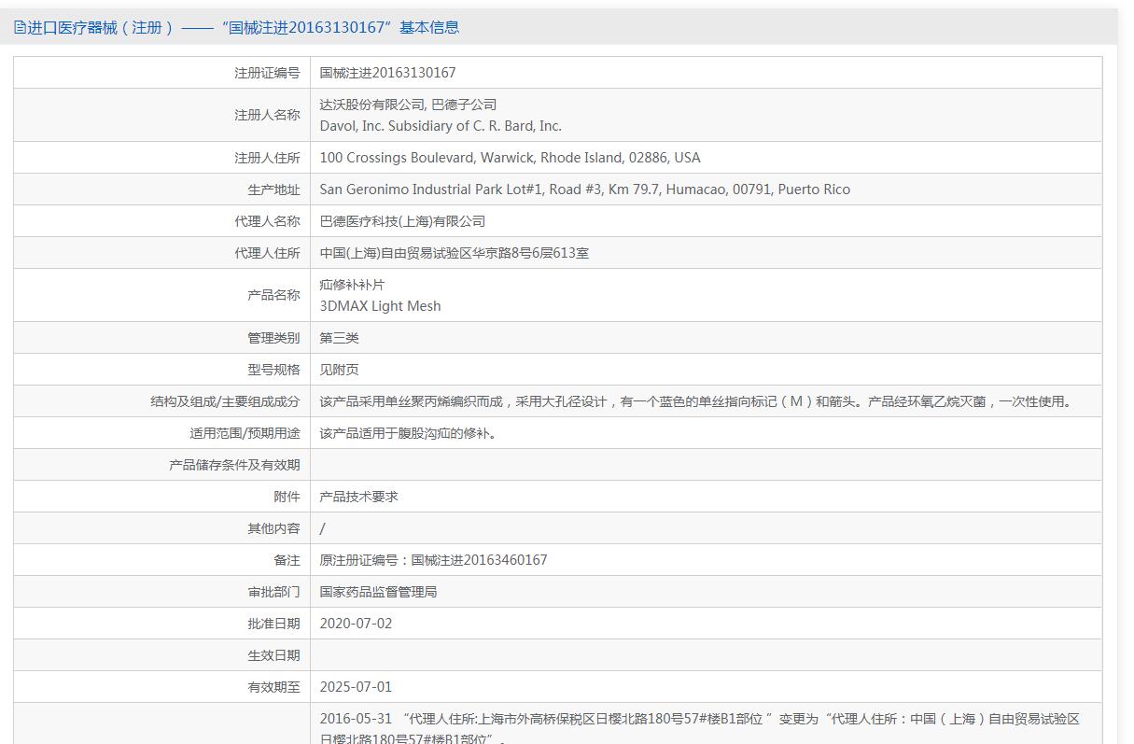
Task: Click the 有效期至 label
Action: tap(273, 687)
